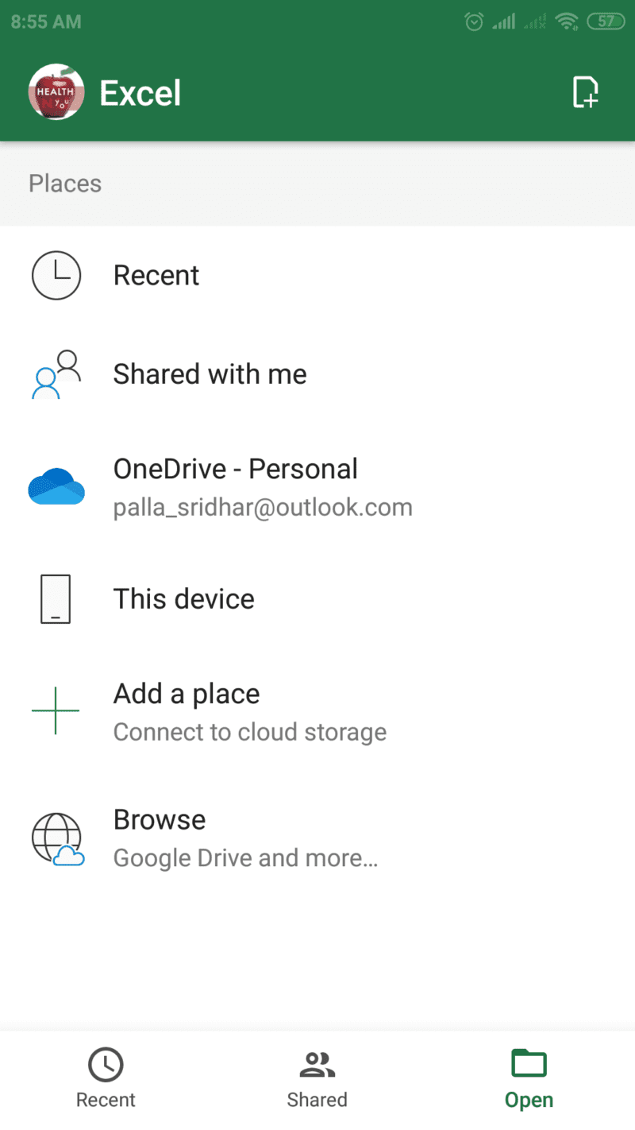This screenshot has width=635, height=1130.
Task: Tap the green plus Add a place icon
Action: point(56,710)
